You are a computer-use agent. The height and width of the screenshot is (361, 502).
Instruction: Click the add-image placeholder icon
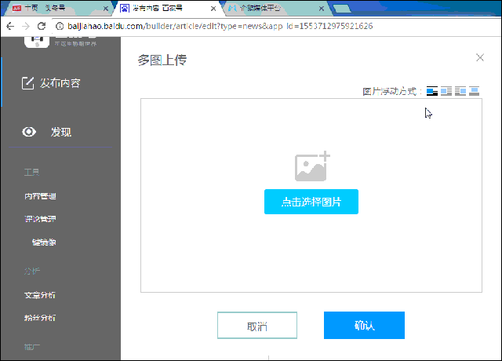coord(312,166)
